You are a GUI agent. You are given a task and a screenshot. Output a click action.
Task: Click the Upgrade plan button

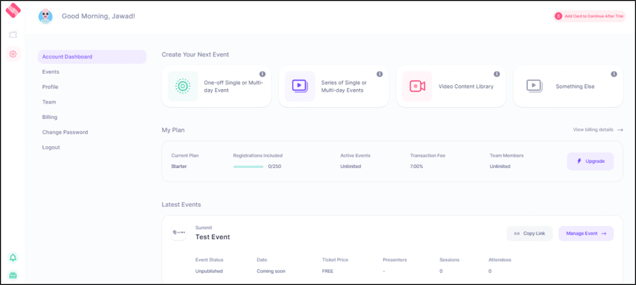click(590, 161)
